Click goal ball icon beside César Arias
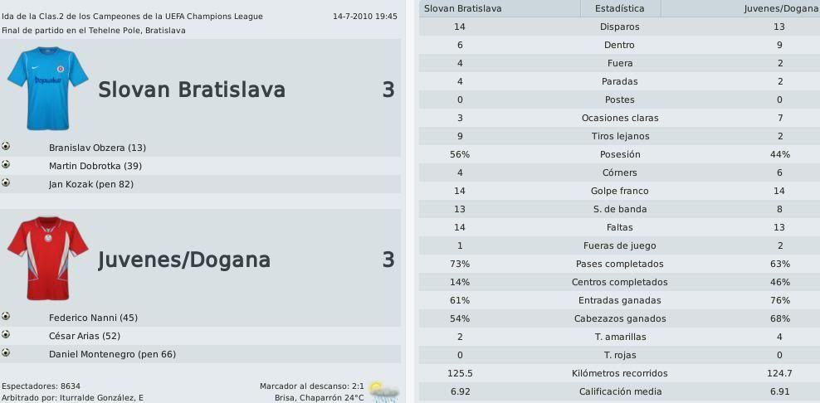This screenshot has height=403, width=820. click(6, 334)
